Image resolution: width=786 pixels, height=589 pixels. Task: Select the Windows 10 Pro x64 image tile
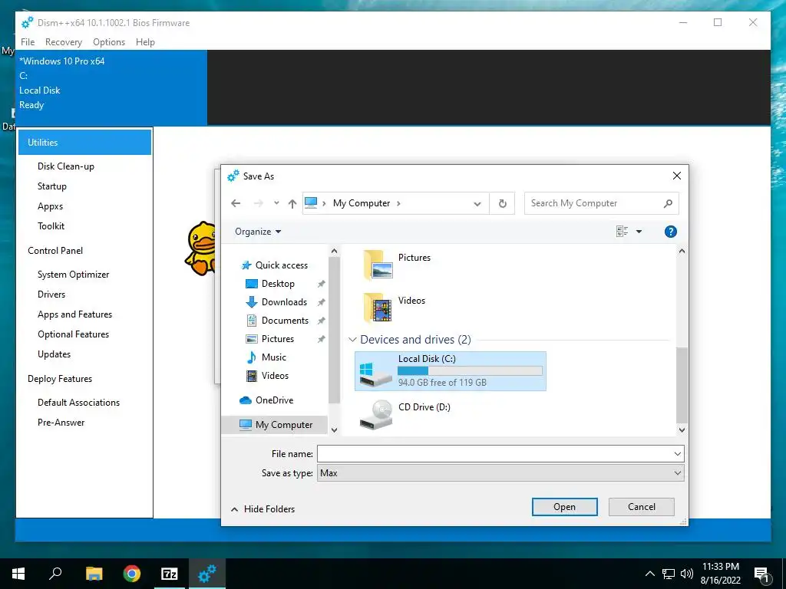coord(111,87)
